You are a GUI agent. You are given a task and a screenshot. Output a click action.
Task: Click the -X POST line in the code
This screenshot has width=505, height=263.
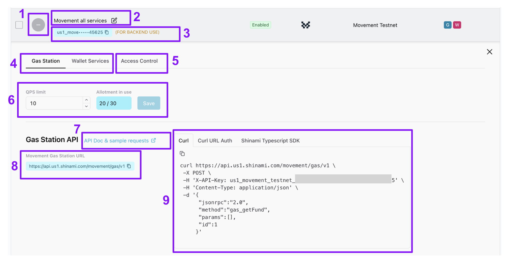point(197,173)
